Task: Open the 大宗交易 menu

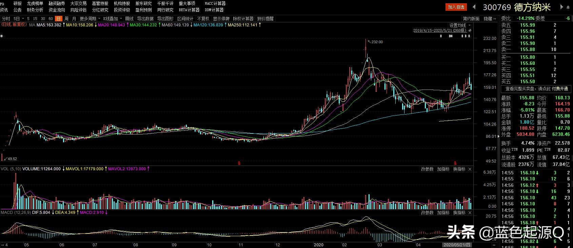Action: click(x=79, y=3)
